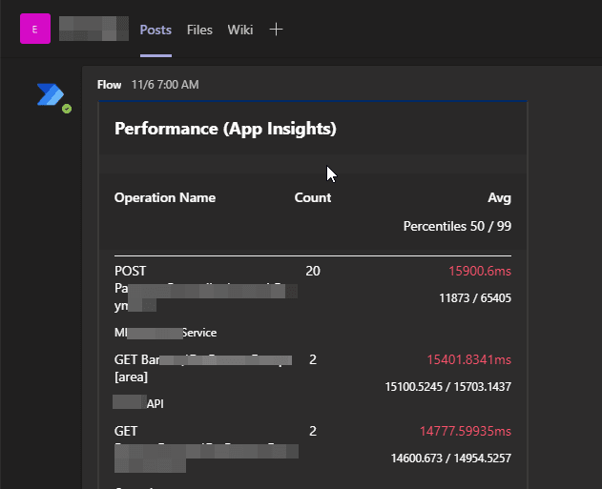Switch to the Posts tab
602x489 pixels.
(156, 30)
